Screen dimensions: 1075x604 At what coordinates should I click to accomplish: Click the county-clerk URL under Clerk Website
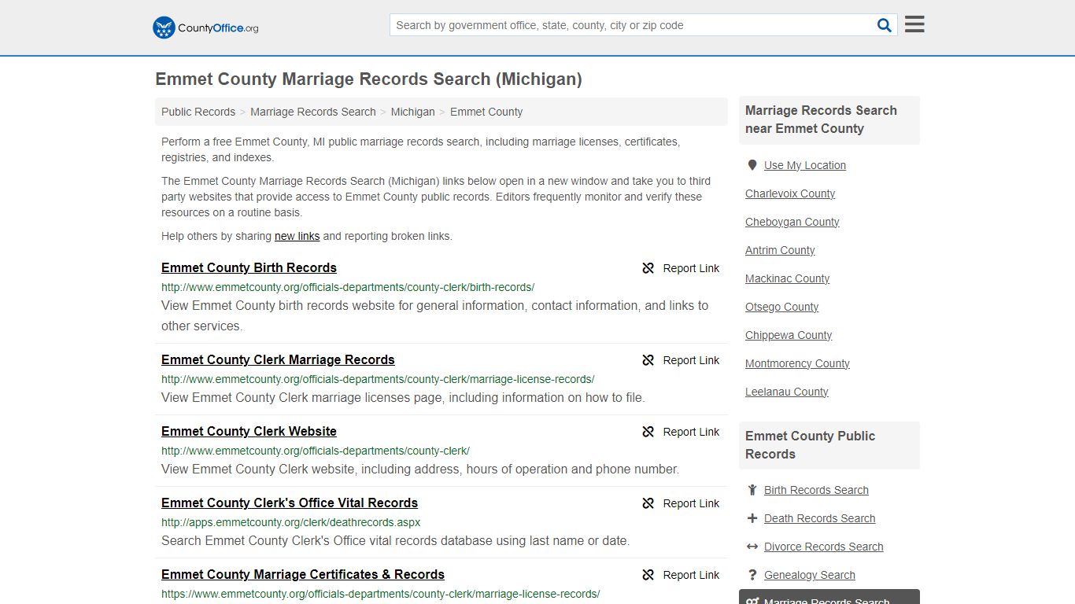coord(316,451)
